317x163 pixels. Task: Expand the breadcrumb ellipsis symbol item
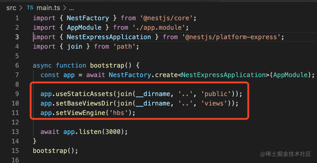71,8
